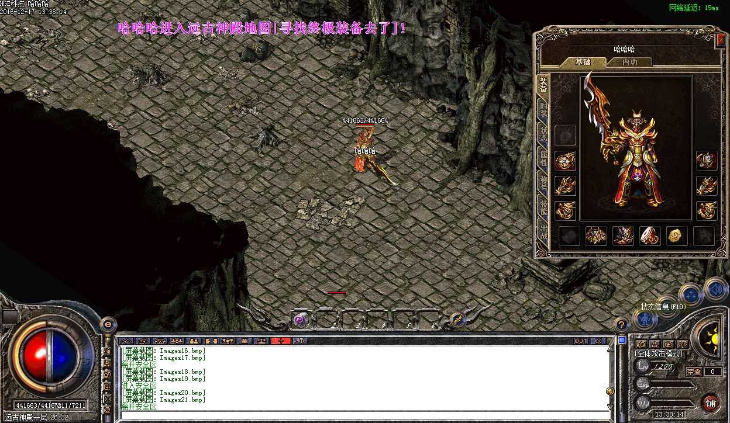Close the character equipment panel
This screenshot has height=423, width=730.
coord(721,40)
